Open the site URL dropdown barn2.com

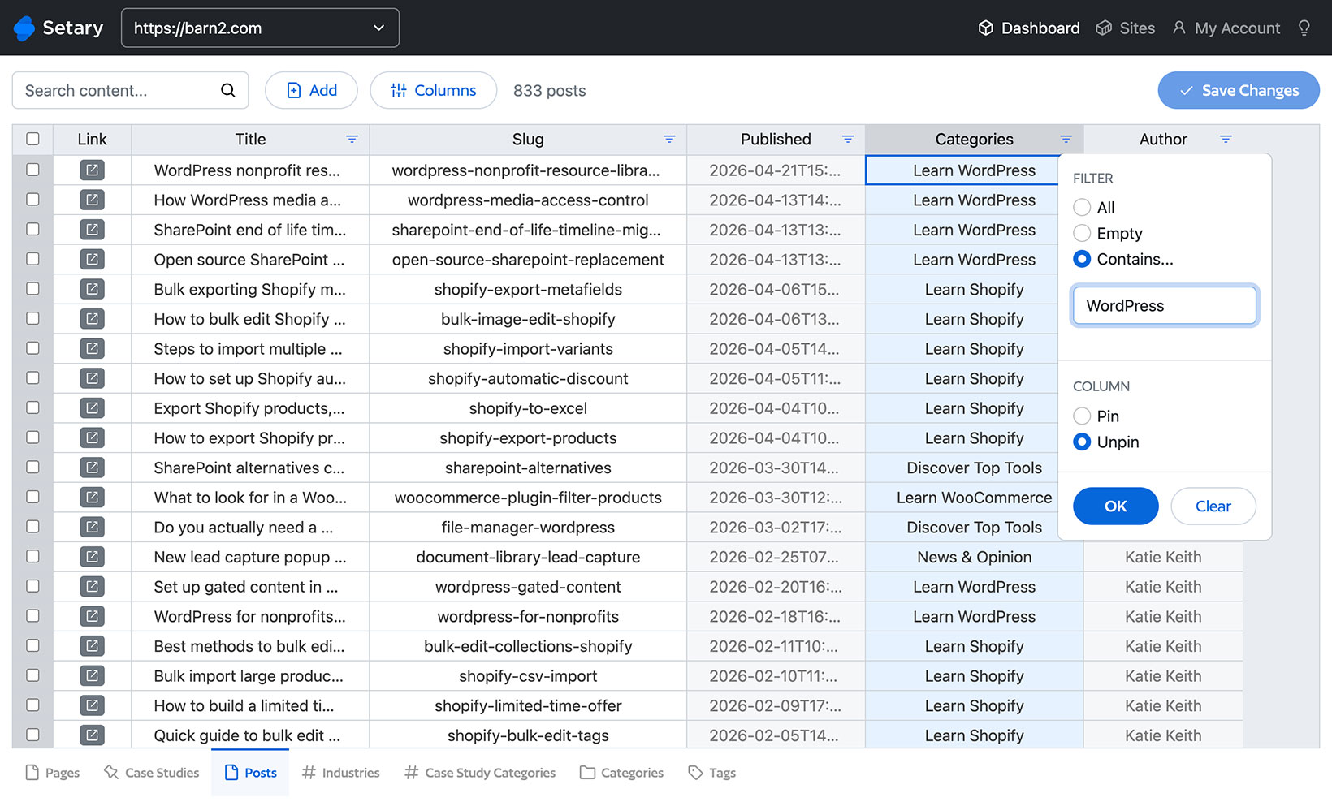260,28
